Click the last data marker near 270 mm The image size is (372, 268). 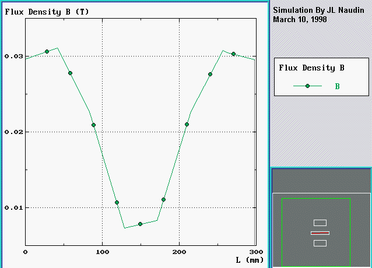(233, 54)
